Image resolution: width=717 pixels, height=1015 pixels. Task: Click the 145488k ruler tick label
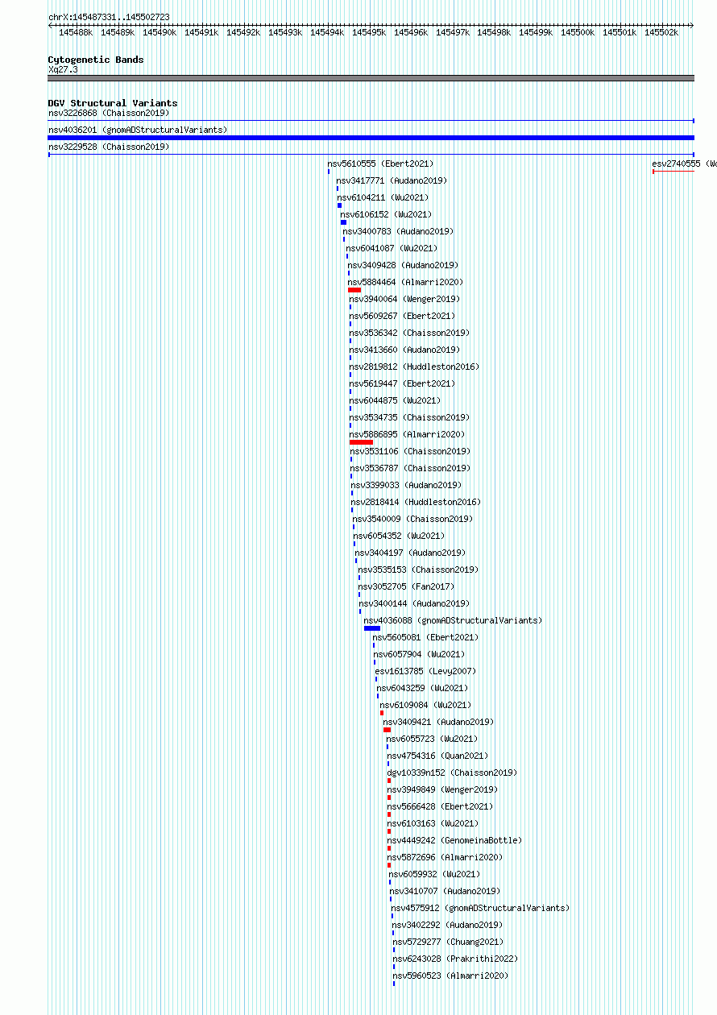coord(76,32)
